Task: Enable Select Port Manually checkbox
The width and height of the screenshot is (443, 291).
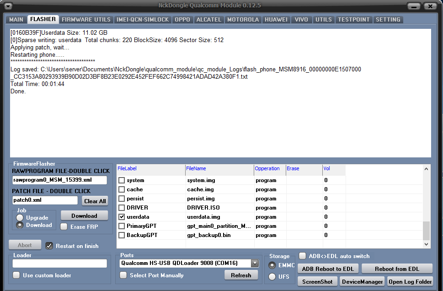Action: pos(123,275)
